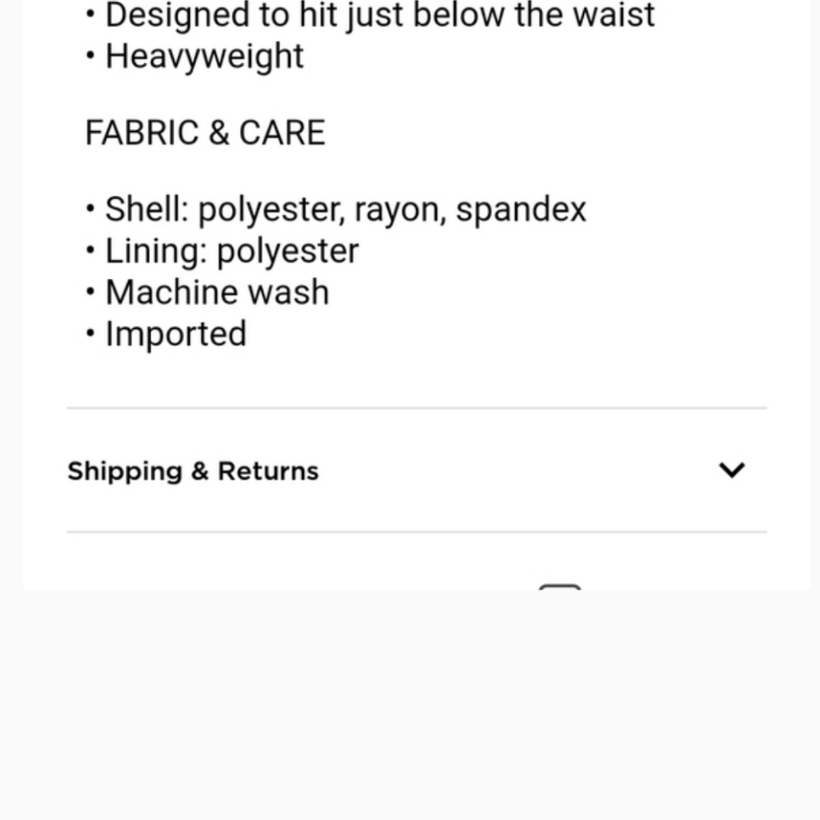Click the bullet point before Imported
820x820 pixels.
(x=91, y=334)
